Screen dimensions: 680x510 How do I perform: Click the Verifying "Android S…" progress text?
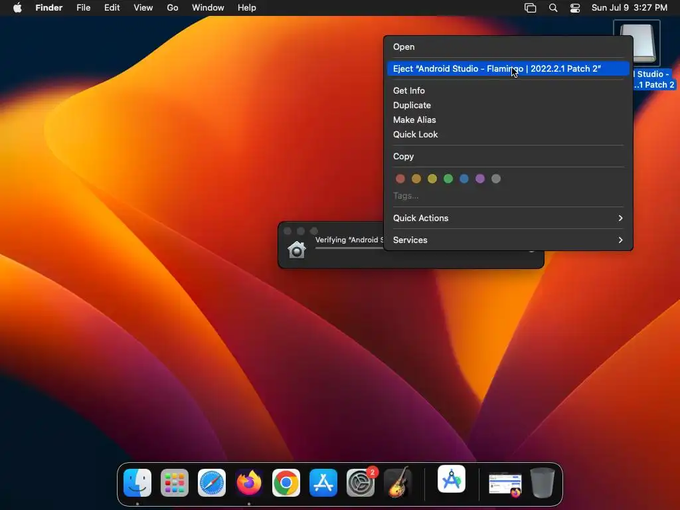coord(349,240)
